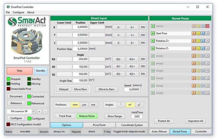The image size is (217, 139).
Task: Open the Configure menu
Action: click(18, 12)
